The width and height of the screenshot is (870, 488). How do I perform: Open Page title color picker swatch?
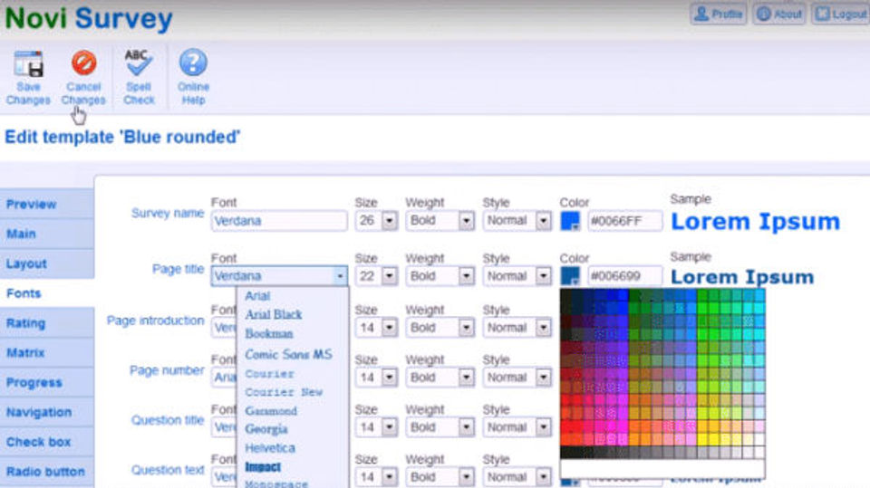coord(570,275)
